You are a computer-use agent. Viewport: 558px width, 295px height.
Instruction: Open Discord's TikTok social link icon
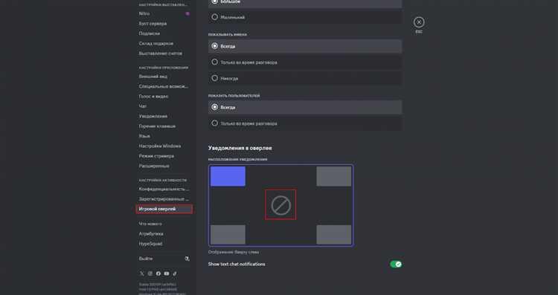(175, 273)
